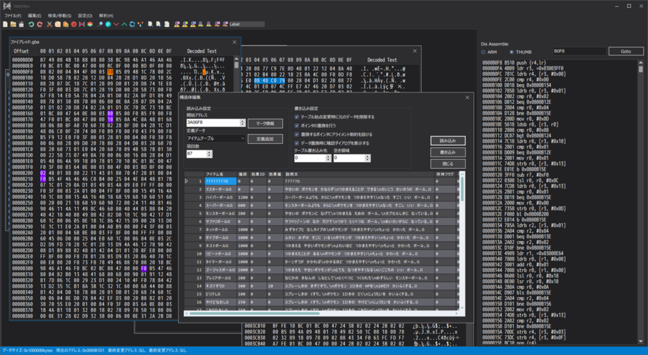This screenshot has height=355, width=648.
Task: Click the blue and red X toolbar icon
Action: click(x=82, y=24)
